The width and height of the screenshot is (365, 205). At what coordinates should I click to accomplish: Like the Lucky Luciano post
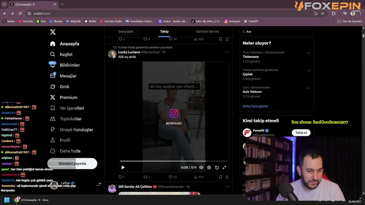(173, 177)
